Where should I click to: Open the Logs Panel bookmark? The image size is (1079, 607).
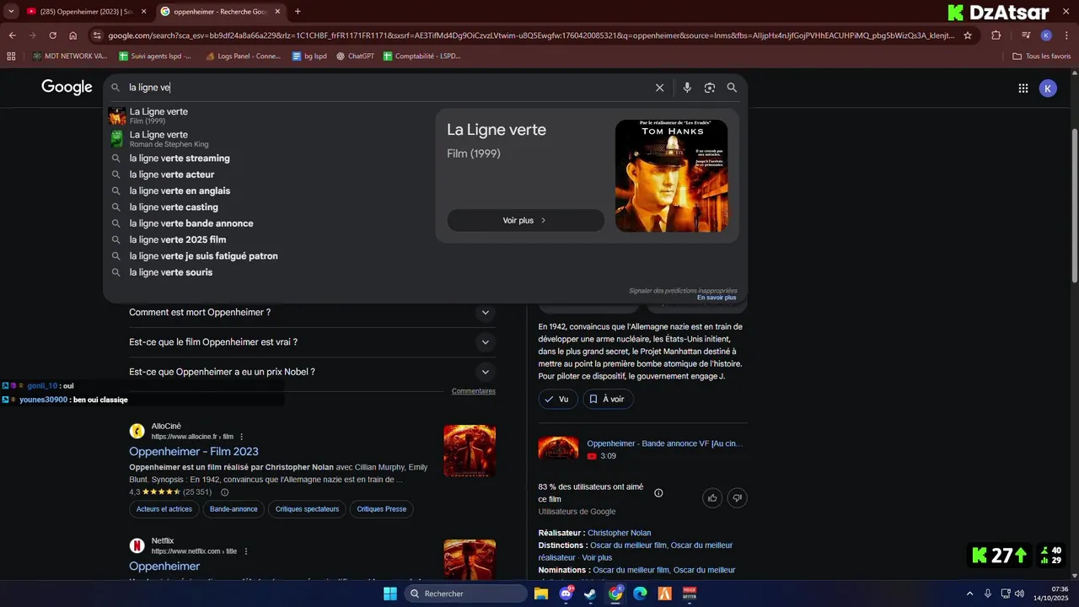coord(243,56)
